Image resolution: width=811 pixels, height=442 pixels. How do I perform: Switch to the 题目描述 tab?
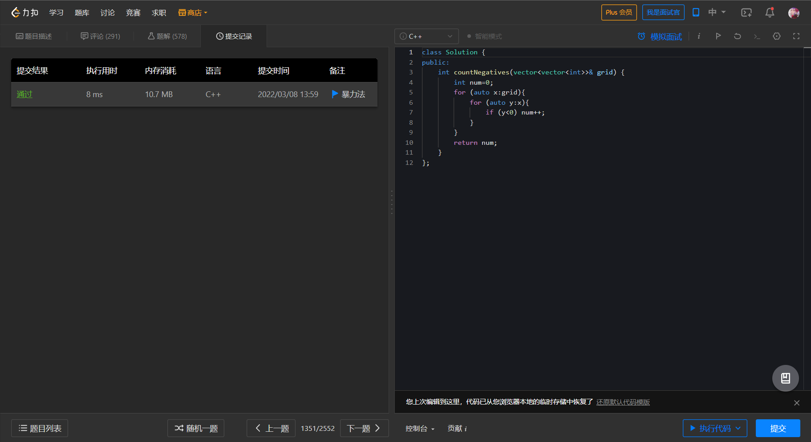(x=34, y=37)
